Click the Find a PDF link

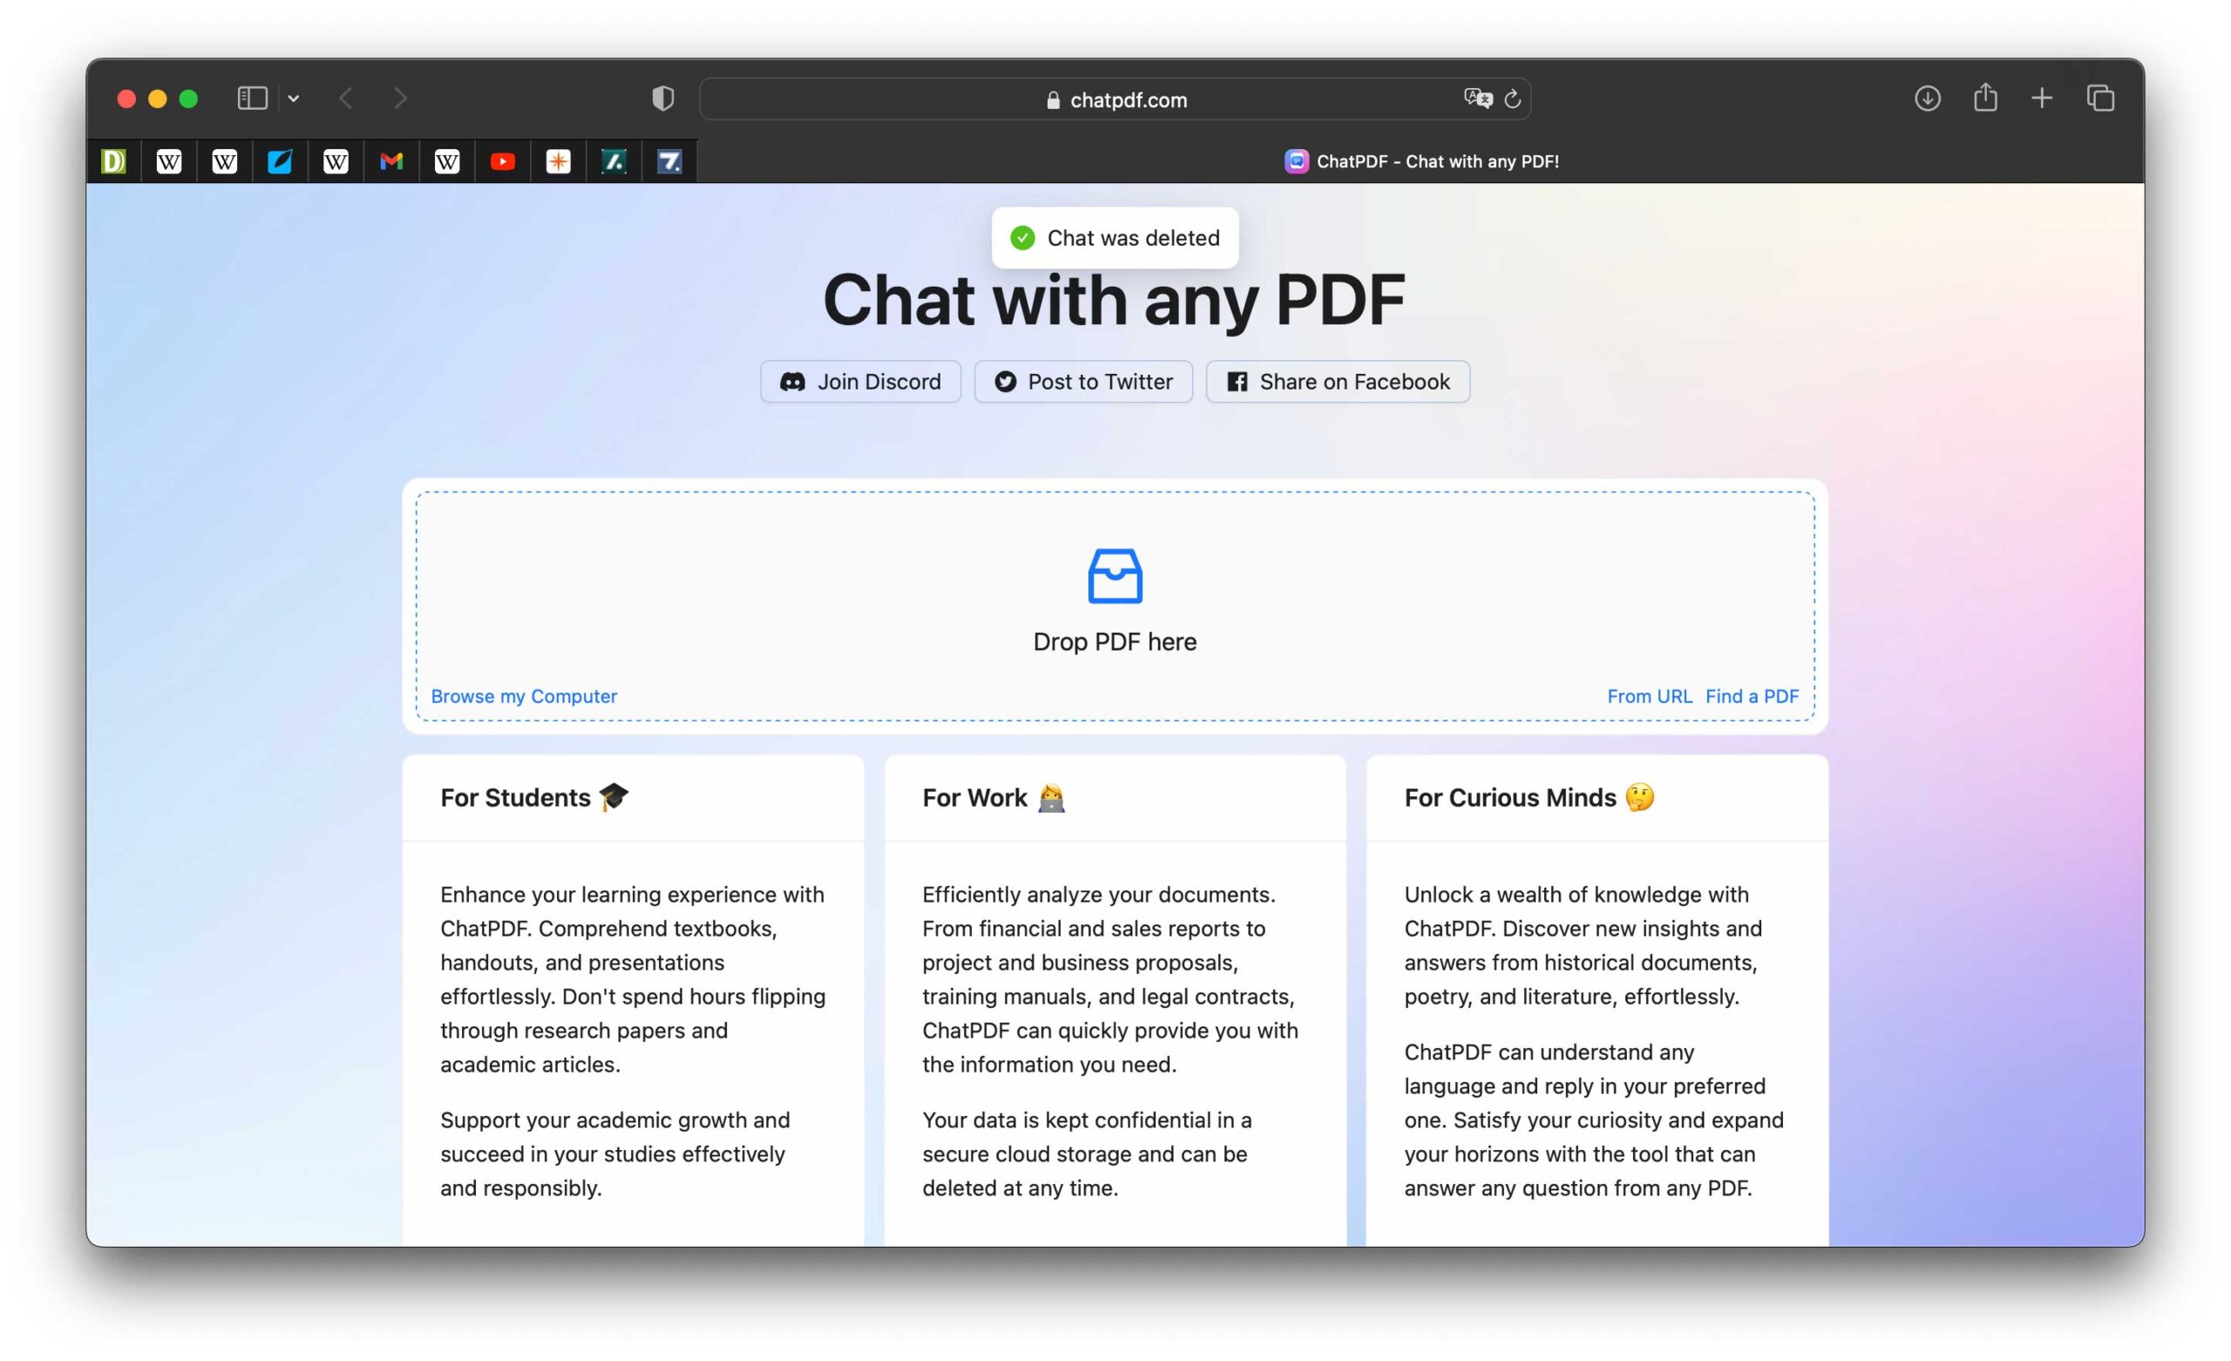click(1751, 695)
